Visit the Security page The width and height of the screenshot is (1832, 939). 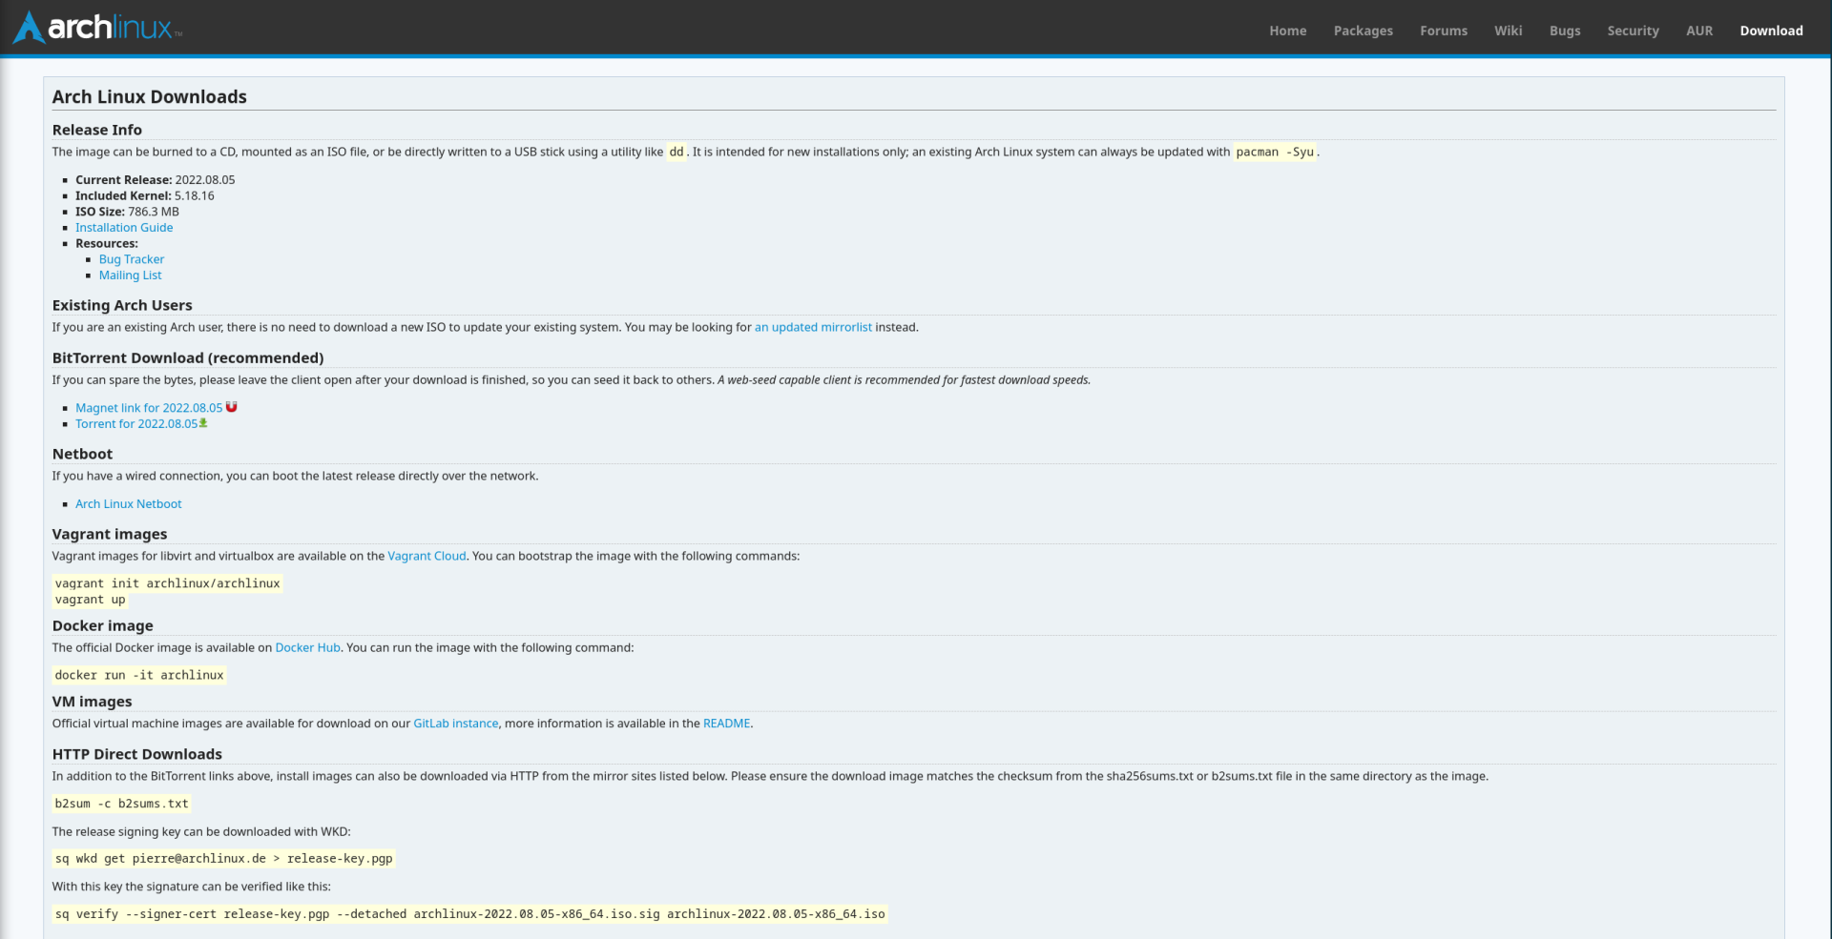pyautogui.click(x=1633, y=31)
